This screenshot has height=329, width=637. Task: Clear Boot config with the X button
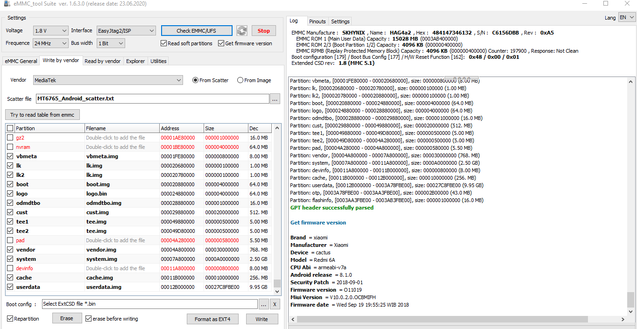275,304
